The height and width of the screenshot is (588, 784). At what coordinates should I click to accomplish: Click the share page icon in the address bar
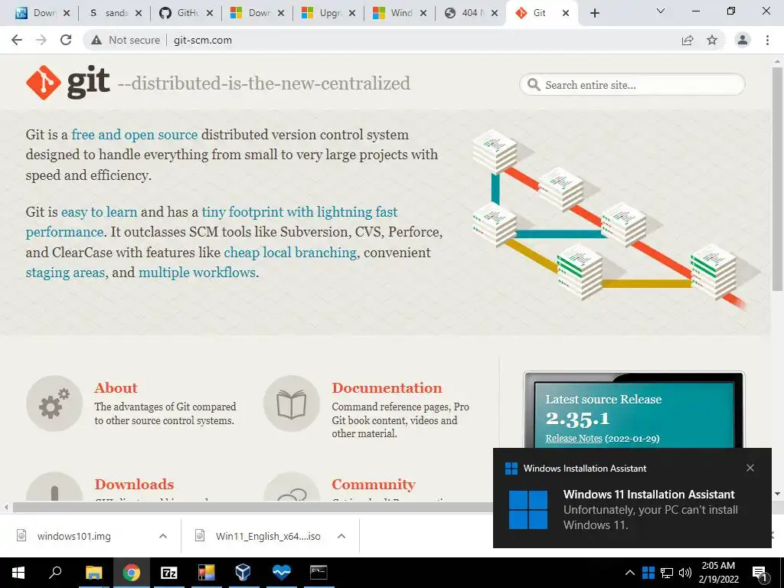point(688,40)
